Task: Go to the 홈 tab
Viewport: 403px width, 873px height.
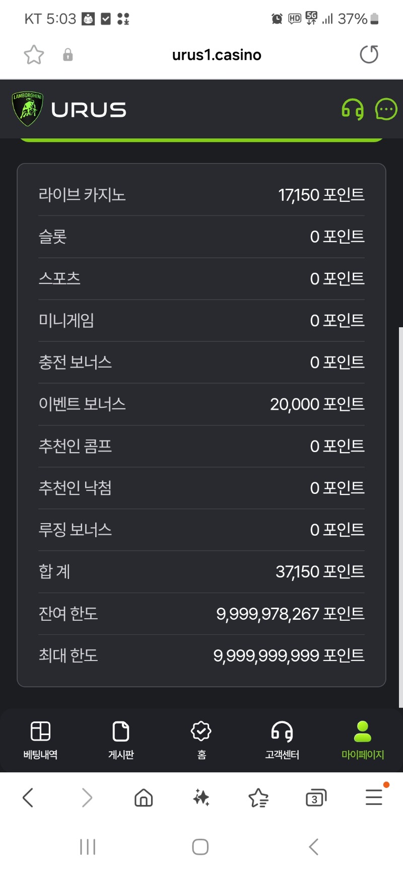Action: click(x=201, y=740)
